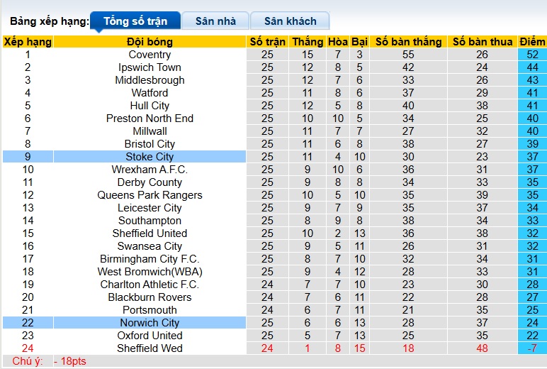This screenshot has width=547, height=369.
Task: Select the Queens Park Rangers entry
Action: pyautogui.click(x=150, y=195)
